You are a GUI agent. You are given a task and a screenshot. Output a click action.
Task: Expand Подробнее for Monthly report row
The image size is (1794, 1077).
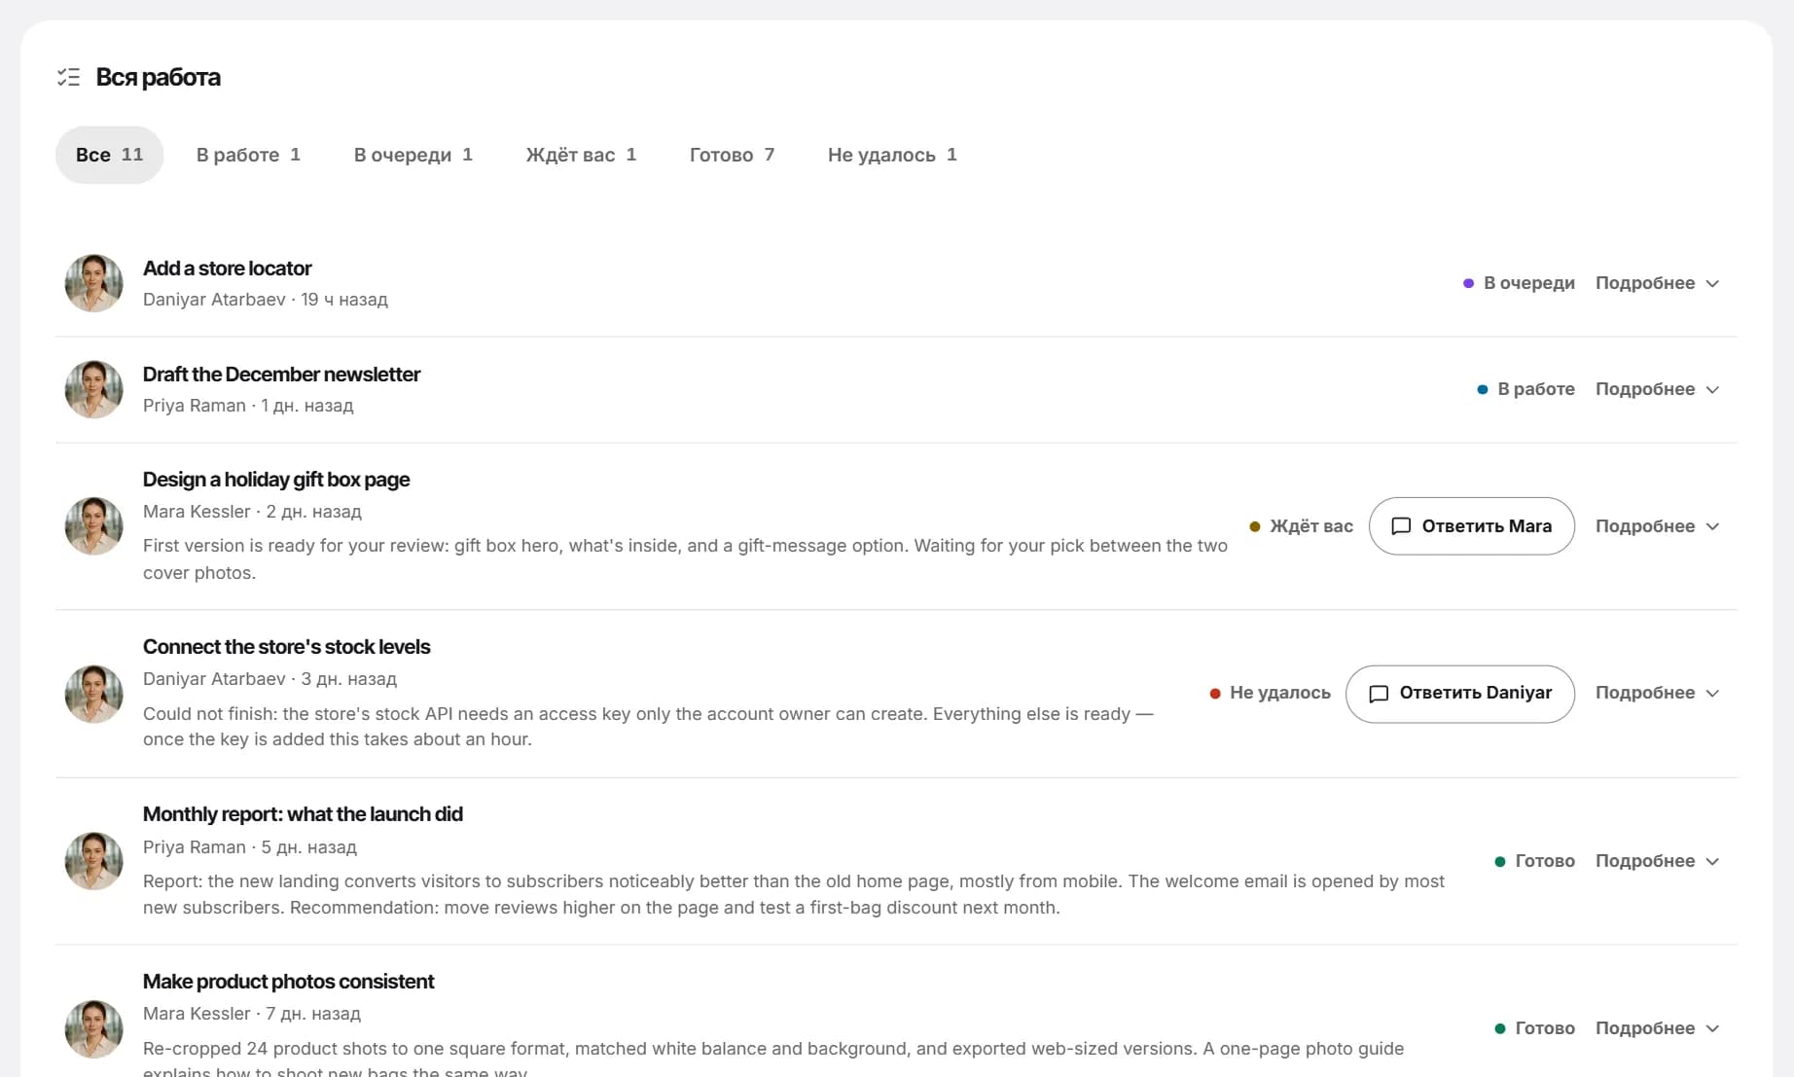click(1658, 861)
